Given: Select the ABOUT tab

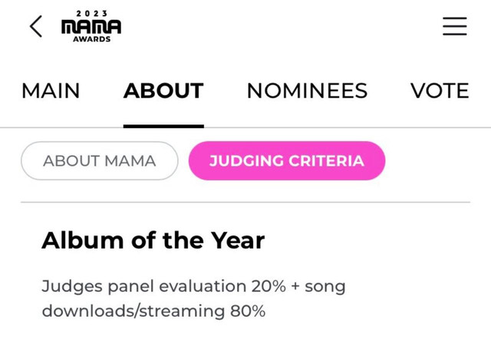Looking at the screenshot, I should click(x=163, y=91).
